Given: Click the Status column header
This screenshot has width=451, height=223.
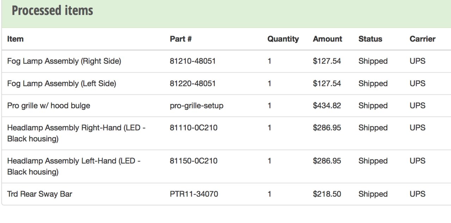Looking at the screenshot, I should [x=370, y=39].
